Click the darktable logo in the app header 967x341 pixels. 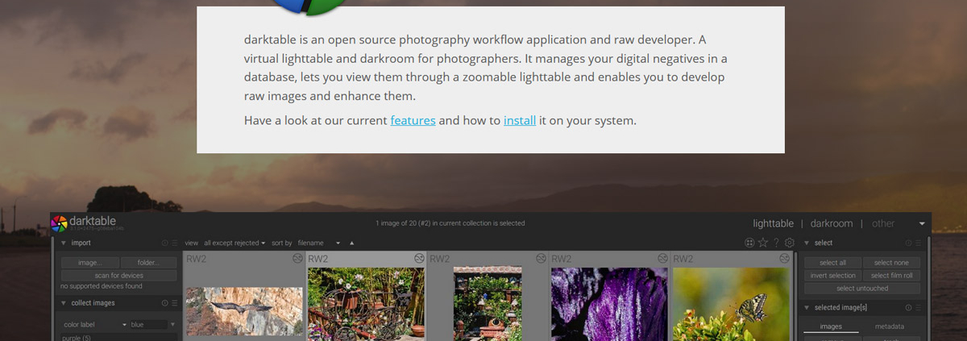point(59,223)
